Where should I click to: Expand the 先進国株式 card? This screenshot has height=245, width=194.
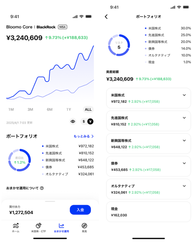point(184,118)
